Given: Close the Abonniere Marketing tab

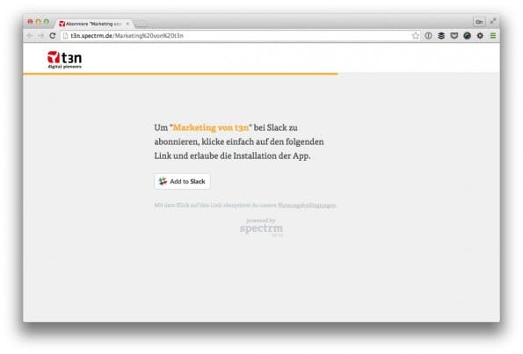Looking at the screenshot, I should click(x=127, y=24).
